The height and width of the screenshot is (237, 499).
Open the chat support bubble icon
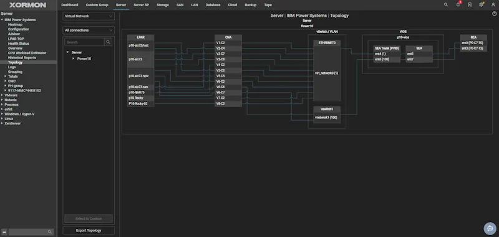(490, 228)
